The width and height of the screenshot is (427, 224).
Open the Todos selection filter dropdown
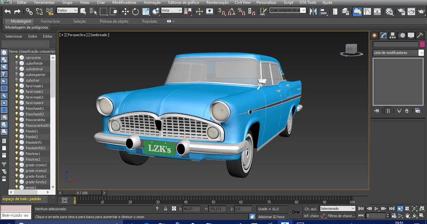tap(67, 11)
